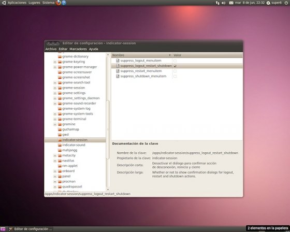This screenshot has height=232, width=290.
Task: Expand the gnome-settings tree node
Action: click(55, 93)
